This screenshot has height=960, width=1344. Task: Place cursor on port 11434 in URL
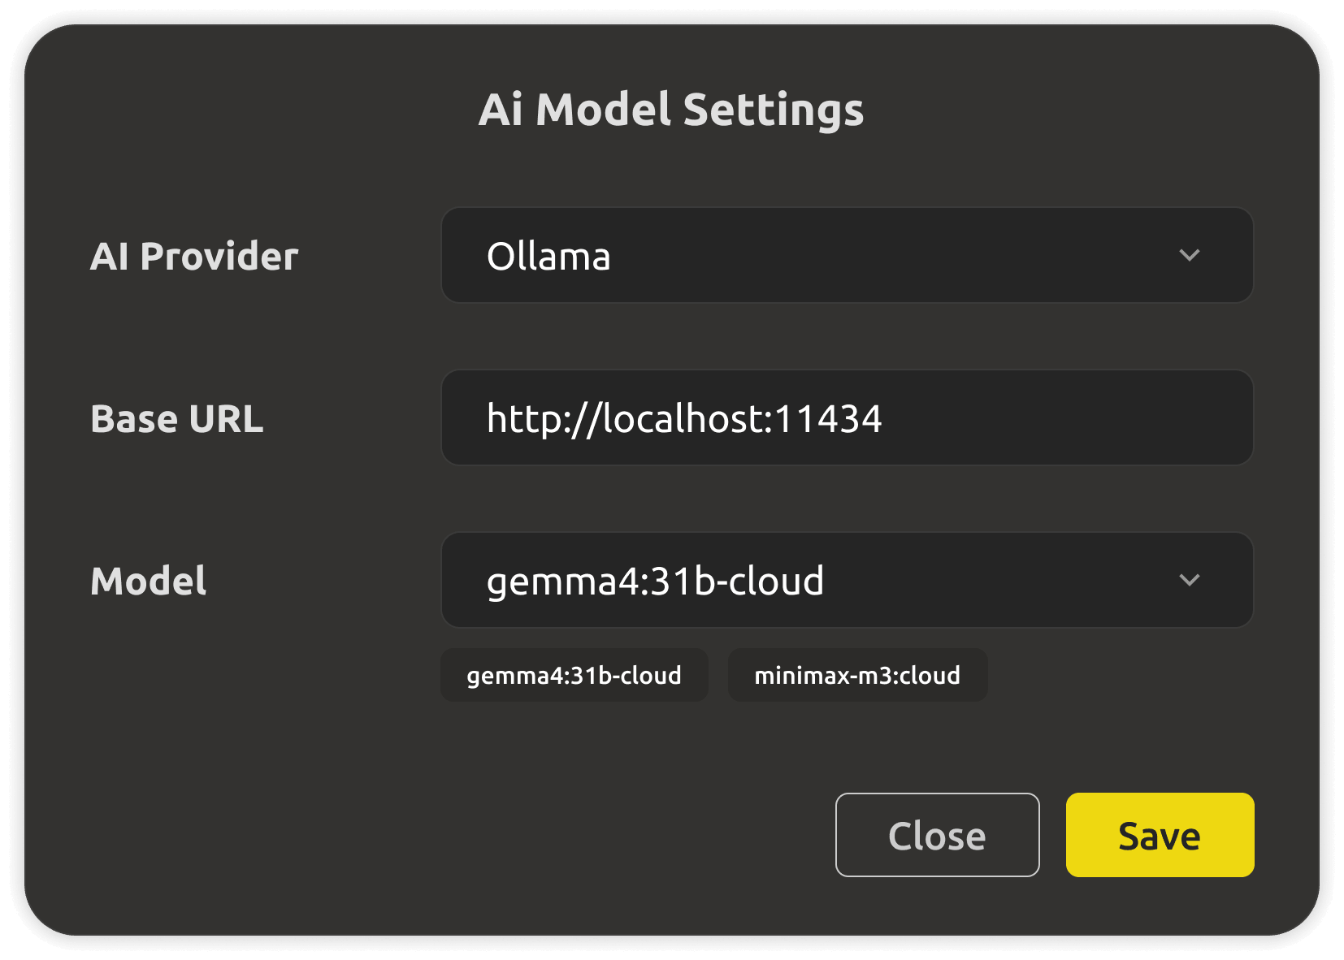click(x=829, y=419)
